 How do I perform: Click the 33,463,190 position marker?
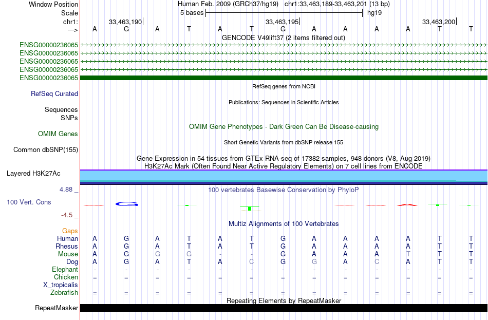click(125, 22)
